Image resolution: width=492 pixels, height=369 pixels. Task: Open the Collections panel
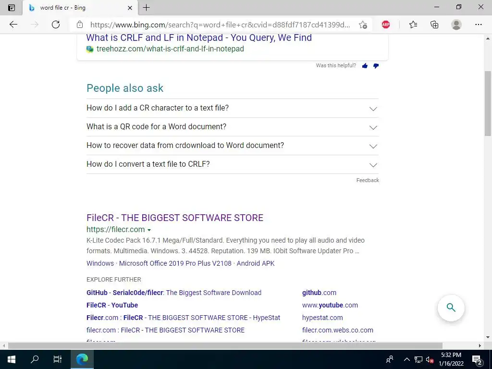tap(434, 25)
